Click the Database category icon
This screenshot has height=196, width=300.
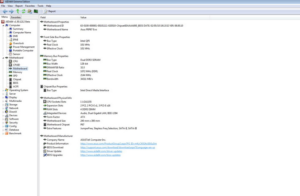click(x=7, y=130)
